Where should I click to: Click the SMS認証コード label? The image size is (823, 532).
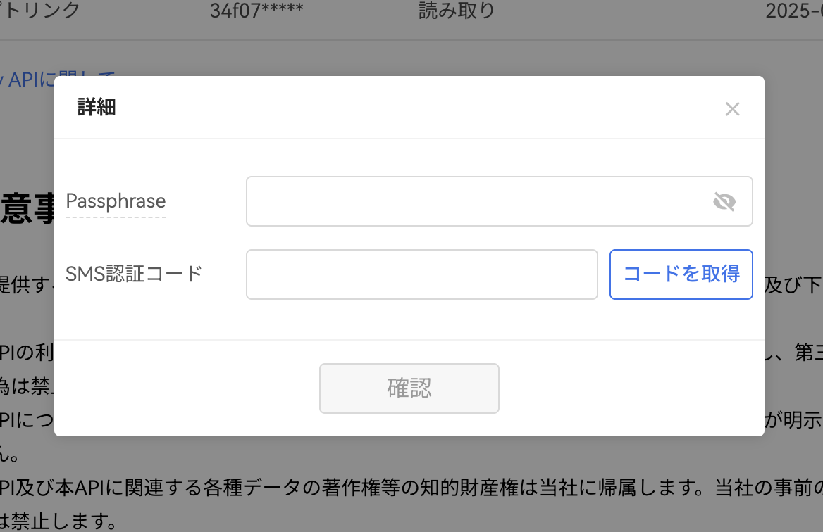tap(134, 274)
